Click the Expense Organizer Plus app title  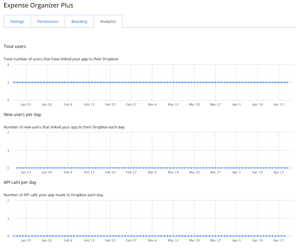click(38, 5)
